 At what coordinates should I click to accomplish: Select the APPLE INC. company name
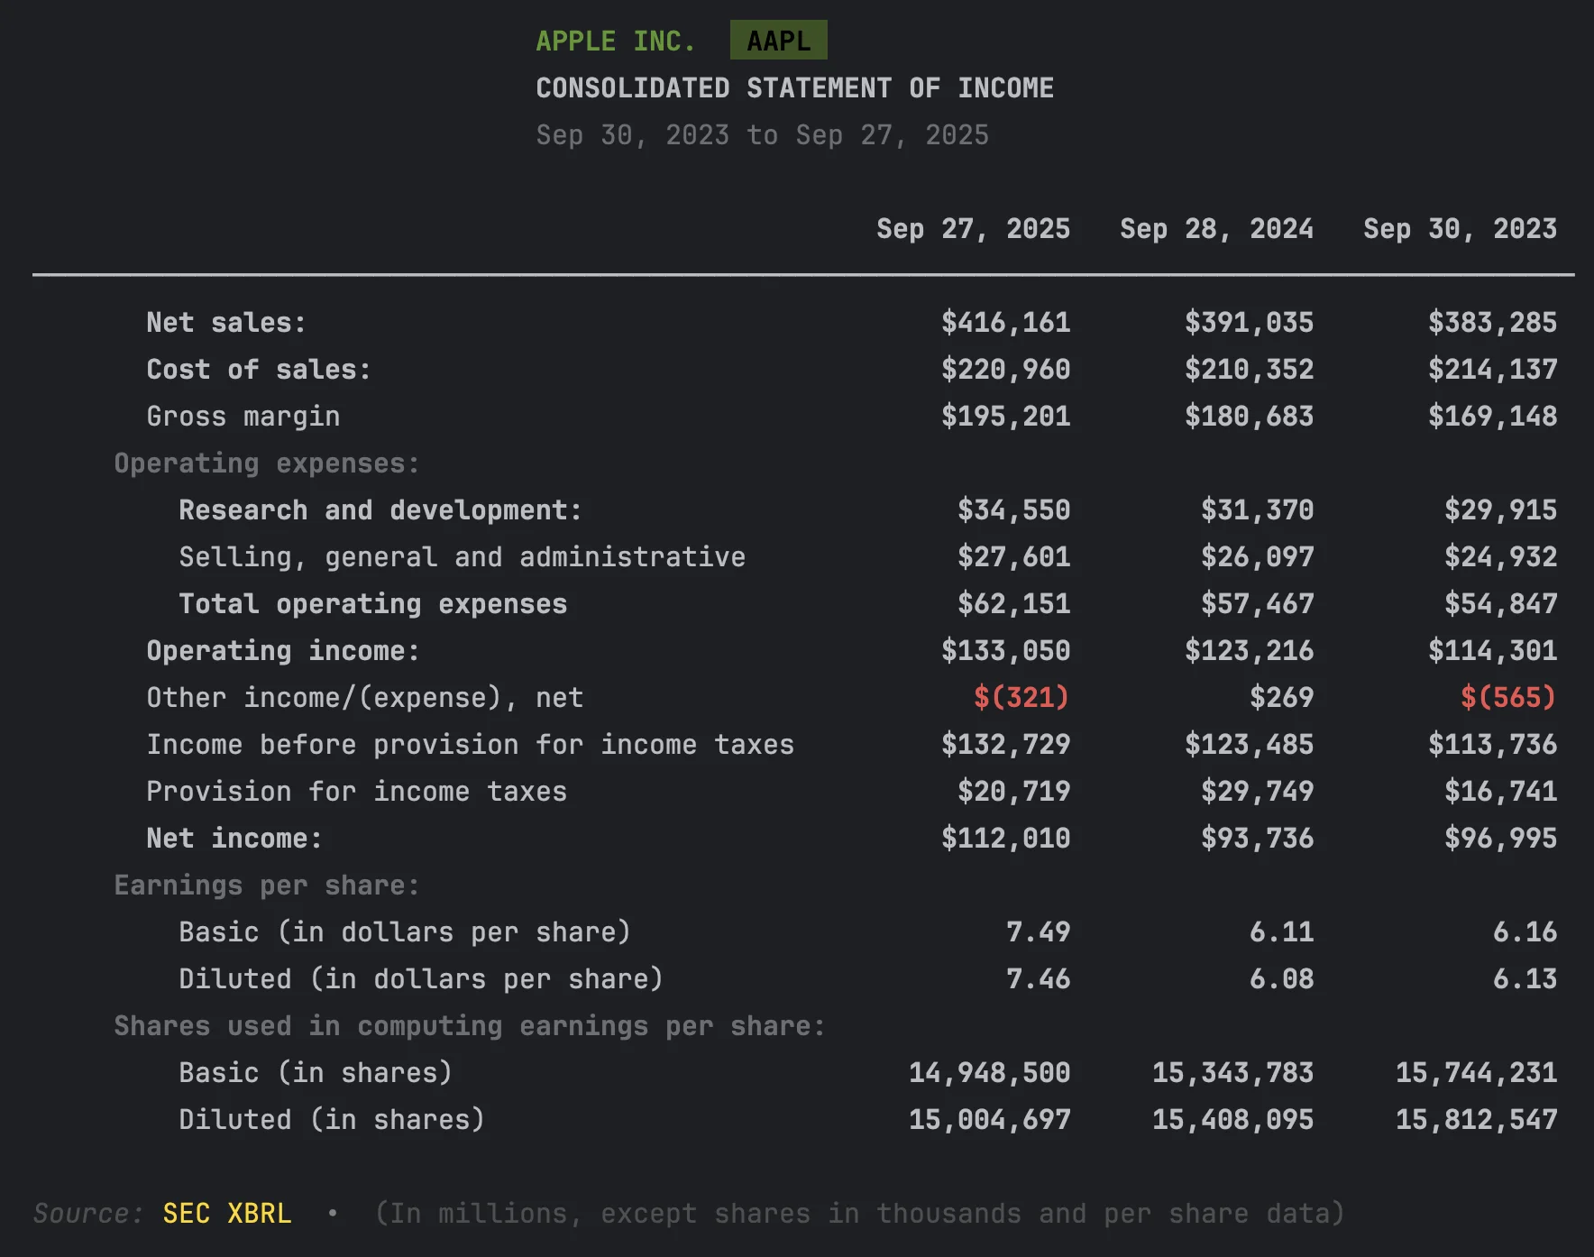(616, 41)
